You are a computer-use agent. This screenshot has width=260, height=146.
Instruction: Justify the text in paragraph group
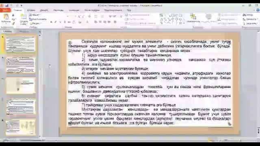click(x=109, y=22)
